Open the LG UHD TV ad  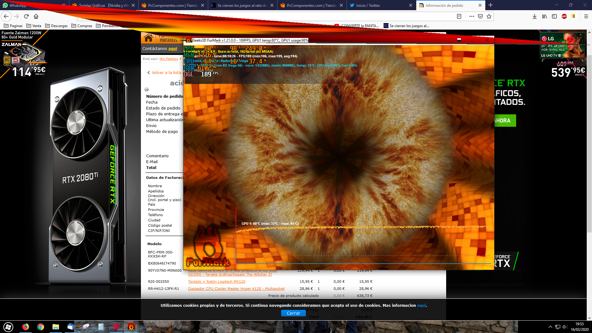(562, 54)
